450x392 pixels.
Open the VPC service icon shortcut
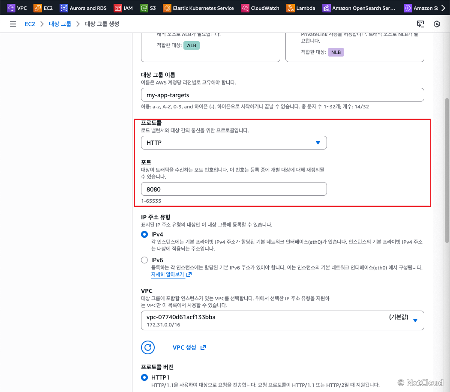tap(11, 8)
